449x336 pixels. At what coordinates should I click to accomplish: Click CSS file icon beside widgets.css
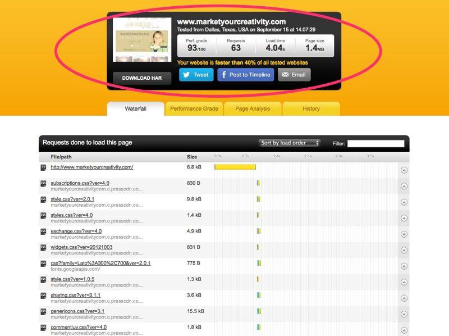point(43,248)
